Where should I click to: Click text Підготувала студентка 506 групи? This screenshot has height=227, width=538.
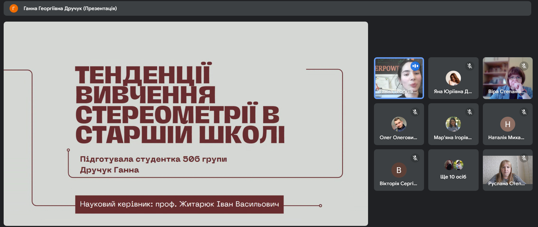point(153,159)
